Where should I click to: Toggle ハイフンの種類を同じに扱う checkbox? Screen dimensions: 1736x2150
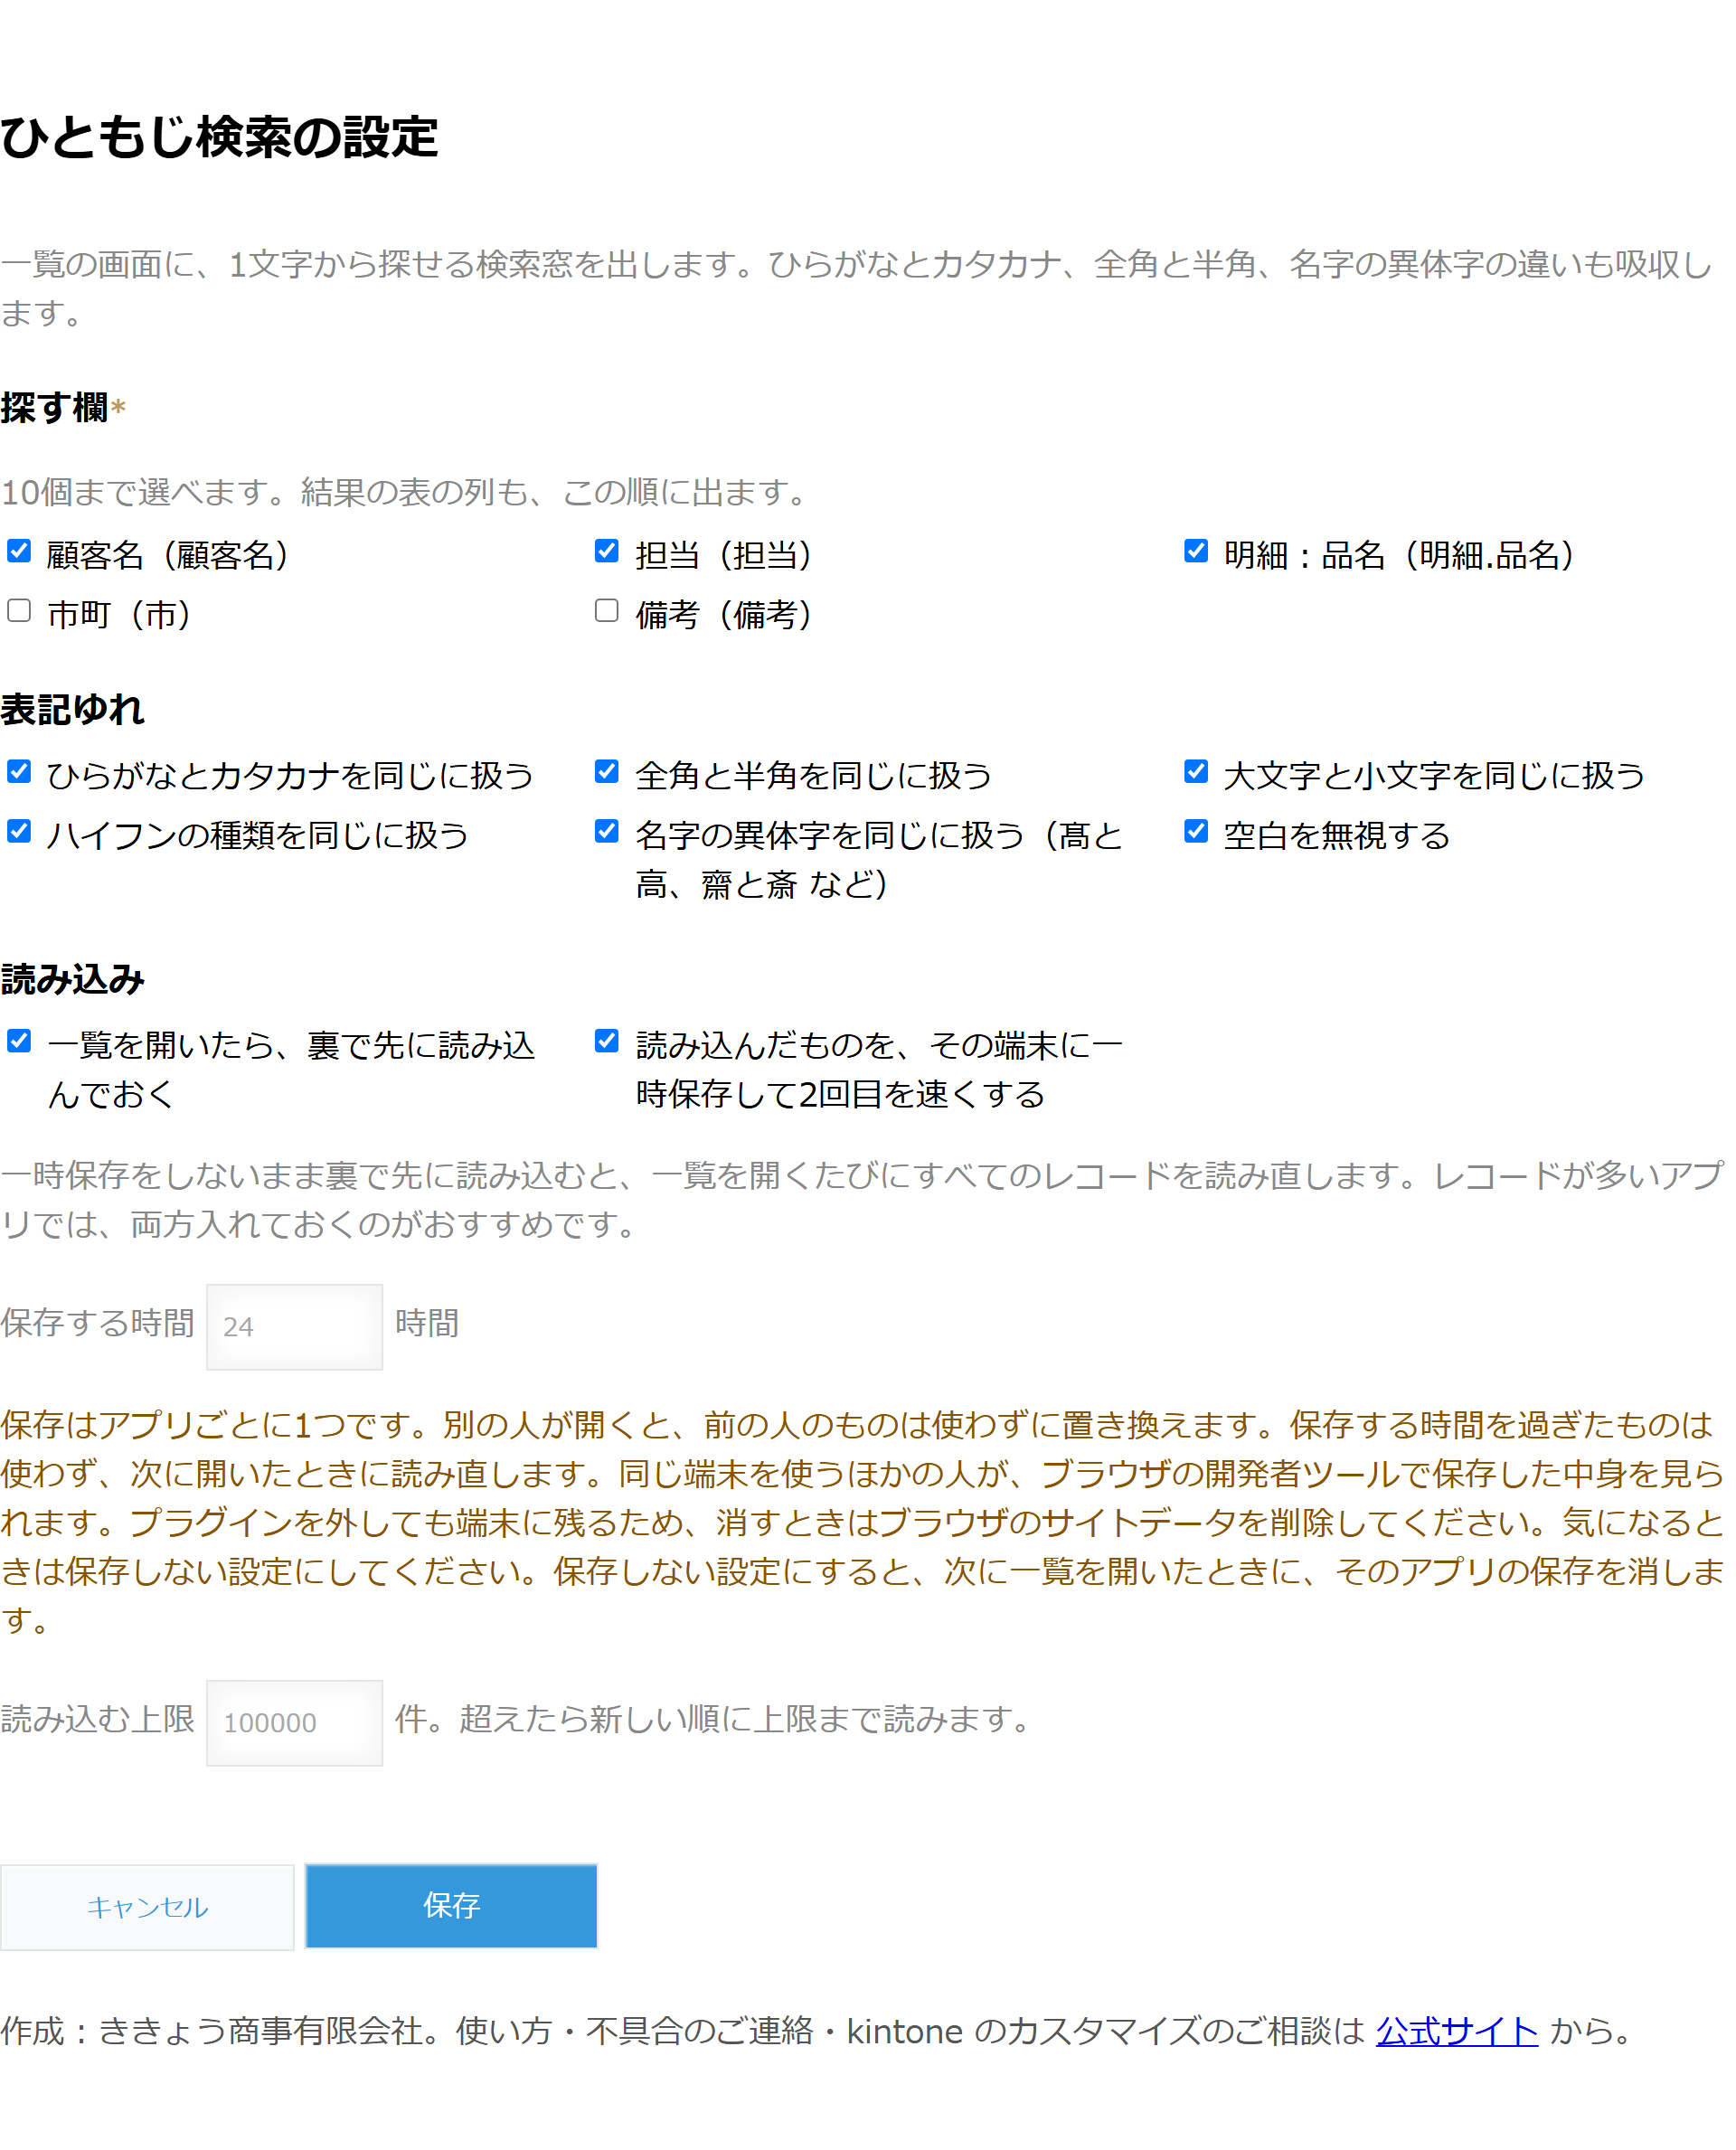coord(19,831)
